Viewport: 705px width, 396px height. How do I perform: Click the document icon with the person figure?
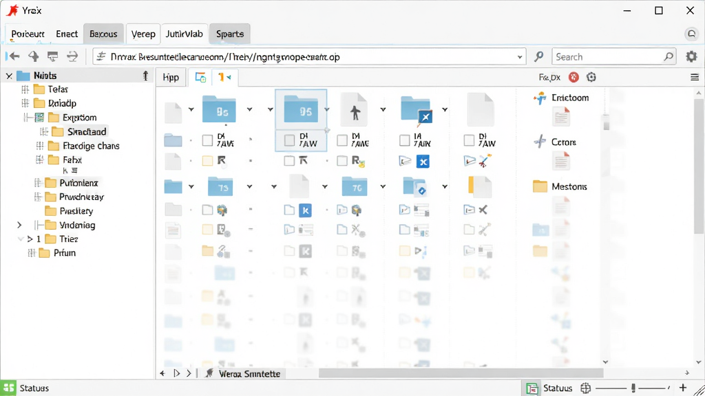click(355, 109)
